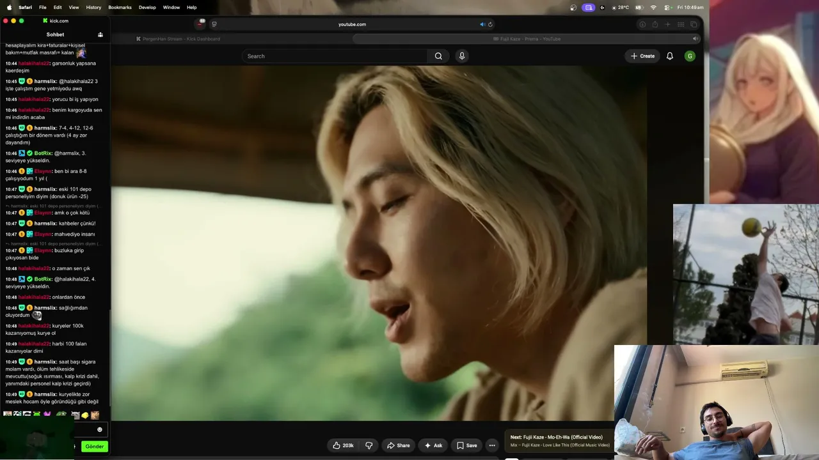819x460 pixels.
Task: Click the first 10:45 harmslix username in chat
Action: coord(46,82)
